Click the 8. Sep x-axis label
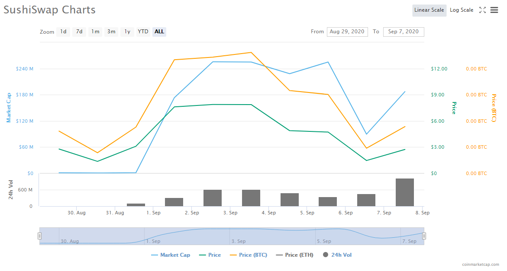The width and height of the screenshot is (507, 271). pyautogui.click(x=423, y=213)
